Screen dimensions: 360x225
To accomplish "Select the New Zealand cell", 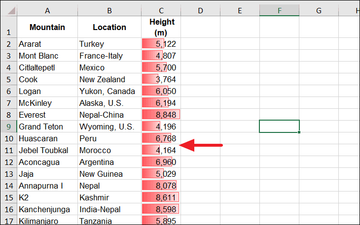I will pyautogui.click(x=109, y=79).
